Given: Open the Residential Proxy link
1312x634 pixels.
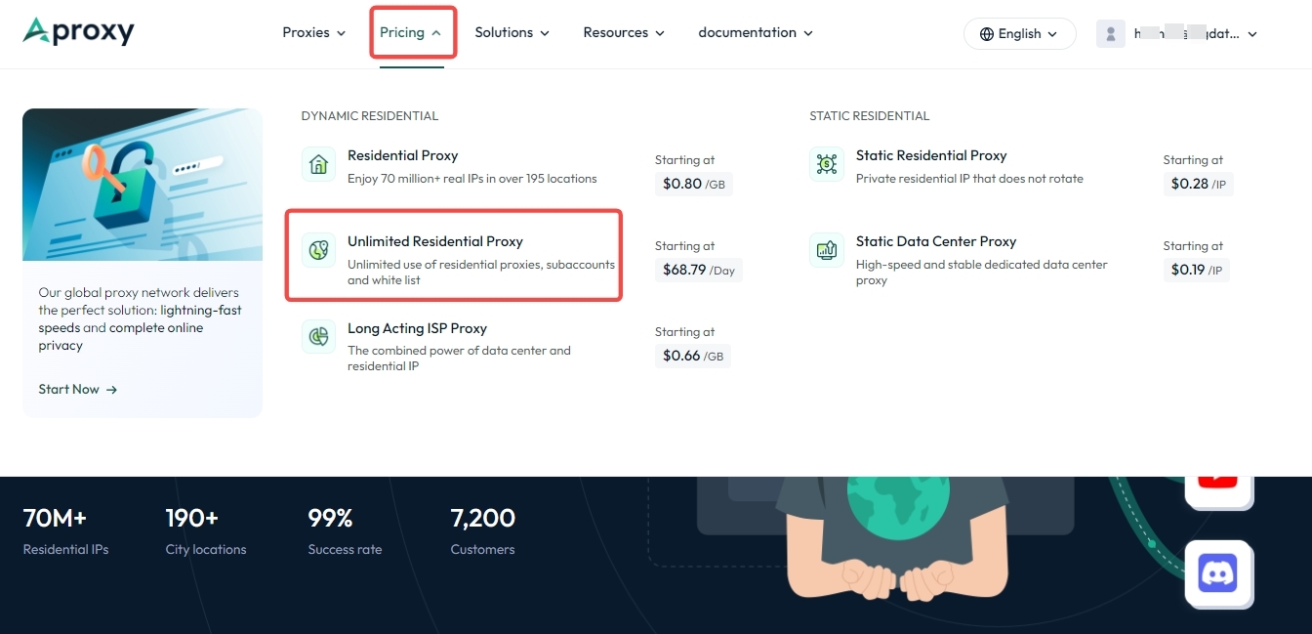Looking at the screenshot, I should pos(402,155).
